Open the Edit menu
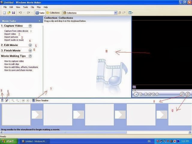Viewport: 192px width, 144px height. point(11,7)
